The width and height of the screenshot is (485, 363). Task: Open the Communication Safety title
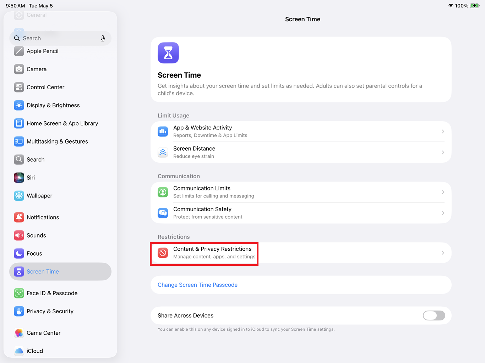(202, 209)
